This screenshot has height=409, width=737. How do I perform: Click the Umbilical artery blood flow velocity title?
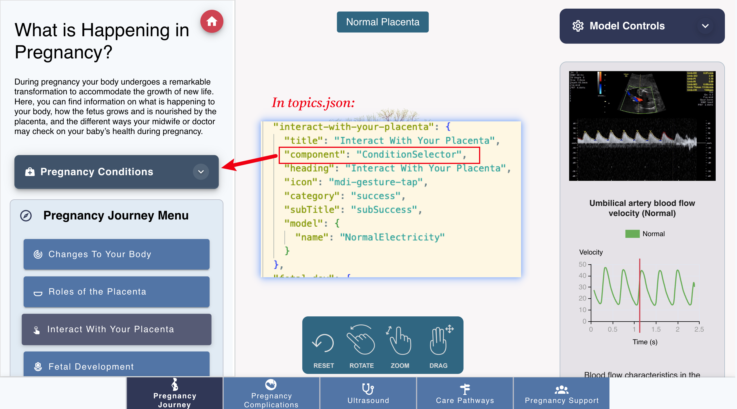(x=642, y=208)
